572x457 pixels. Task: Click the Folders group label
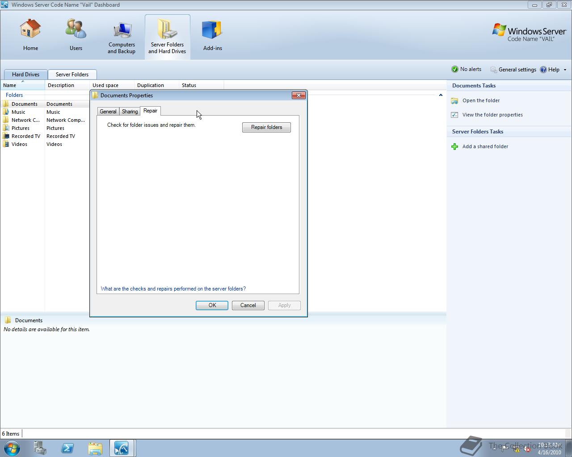[14, 95]
